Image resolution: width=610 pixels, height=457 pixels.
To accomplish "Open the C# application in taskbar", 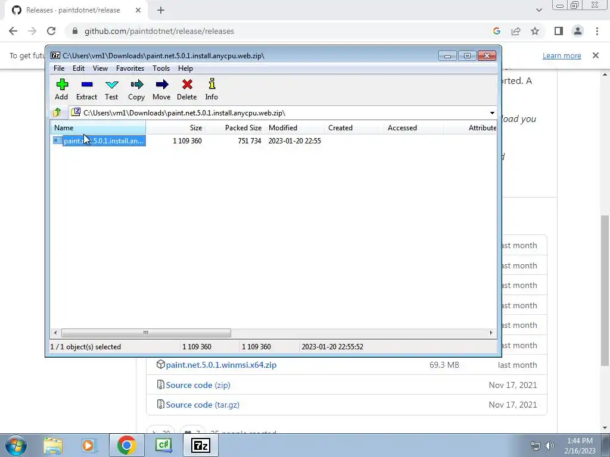I will [x=163, y=445].
